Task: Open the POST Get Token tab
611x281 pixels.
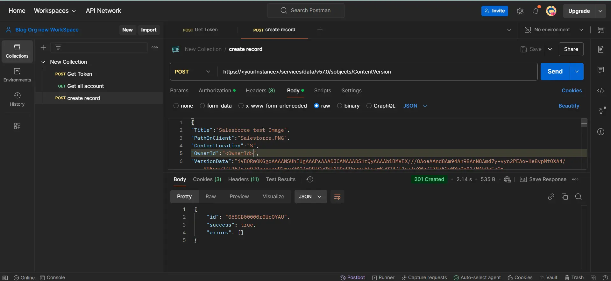Action: coord(200,30)
